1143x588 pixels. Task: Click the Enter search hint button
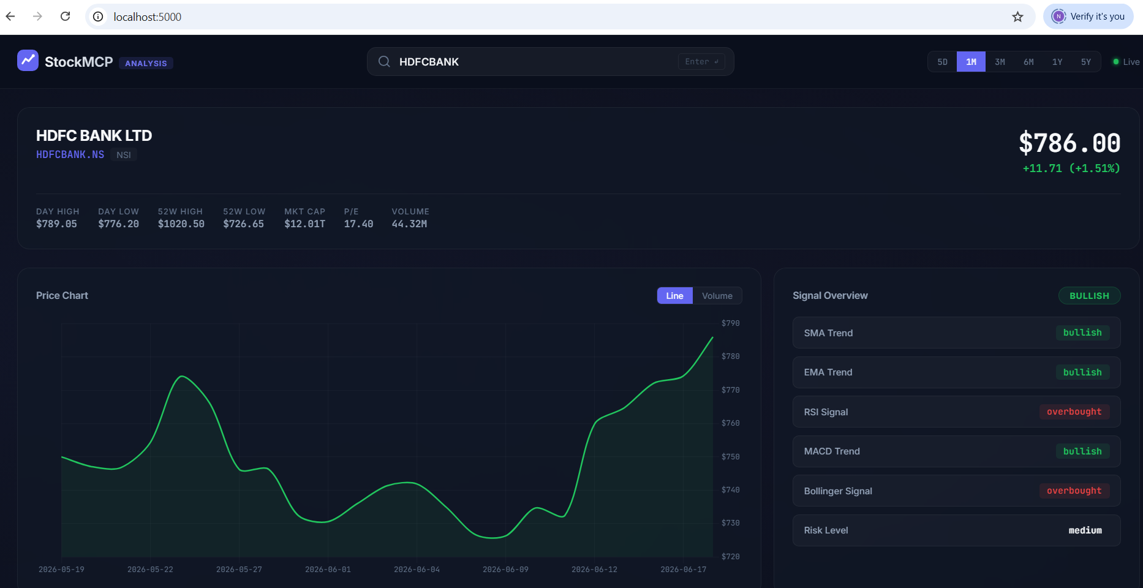(701, 62)
